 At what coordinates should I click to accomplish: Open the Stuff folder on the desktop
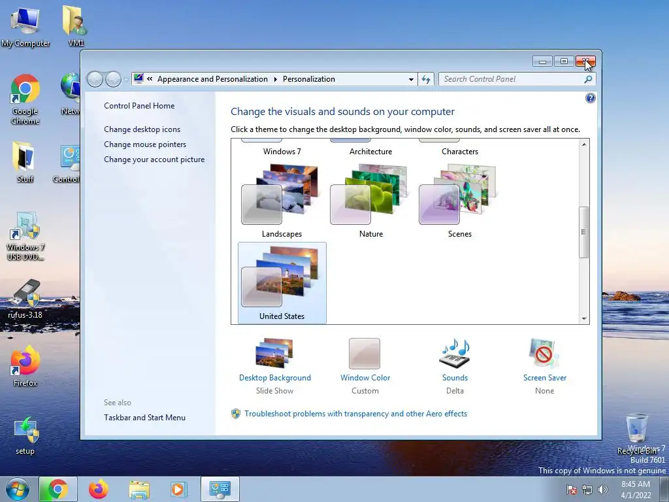pos(25,162)
